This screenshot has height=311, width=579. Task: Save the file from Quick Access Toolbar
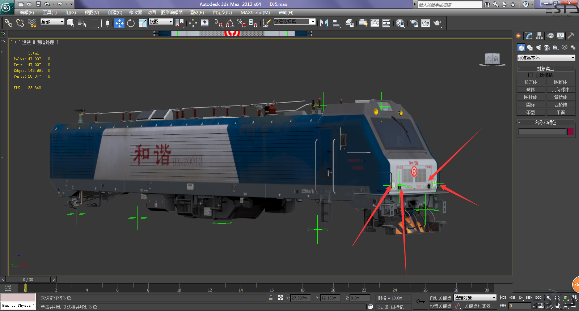[38, 4]
